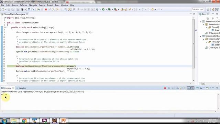Click the External Tools icon
Screen dimensions: 220x124
point(115,9)
